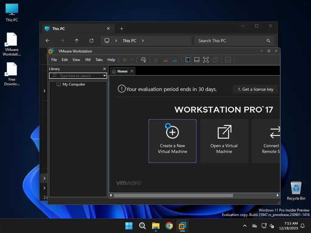Expand chevron after This PC breadcrumb
The width and height of the screenshot is (311, 233).
143,41
